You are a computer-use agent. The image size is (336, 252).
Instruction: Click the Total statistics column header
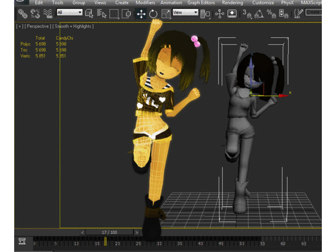coord(40,38)
